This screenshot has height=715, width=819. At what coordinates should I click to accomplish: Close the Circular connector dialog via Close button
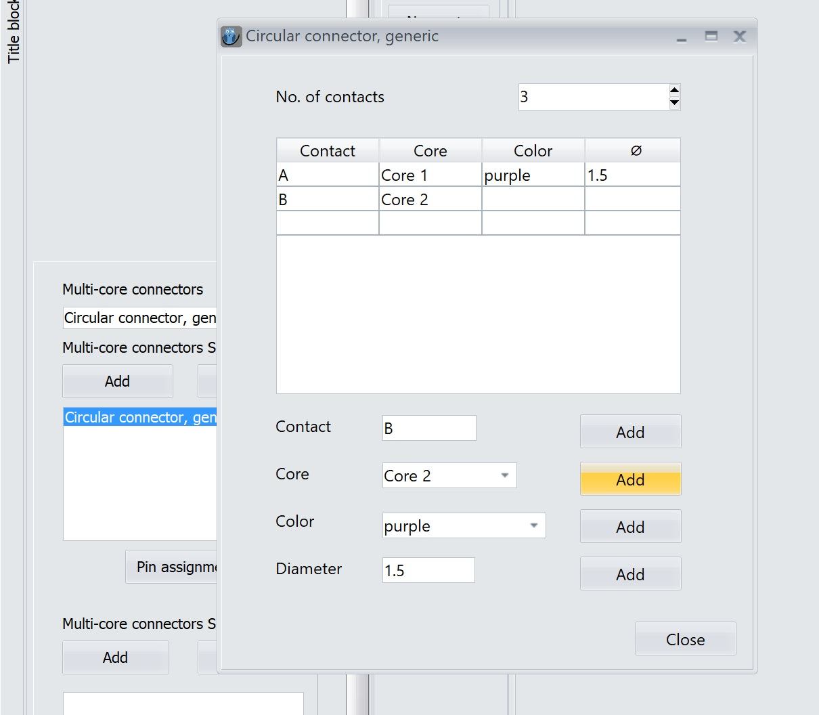685,639
